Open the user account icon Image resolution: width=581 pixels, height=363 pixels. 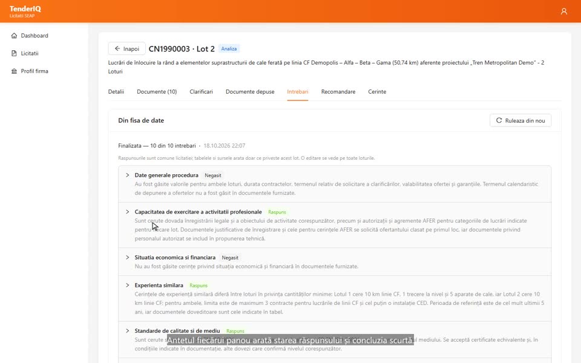point(563,11)
